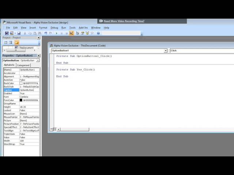Click the Break pause icon
The width and height of the screenshot is (234, 175).
tap(61, 33)
